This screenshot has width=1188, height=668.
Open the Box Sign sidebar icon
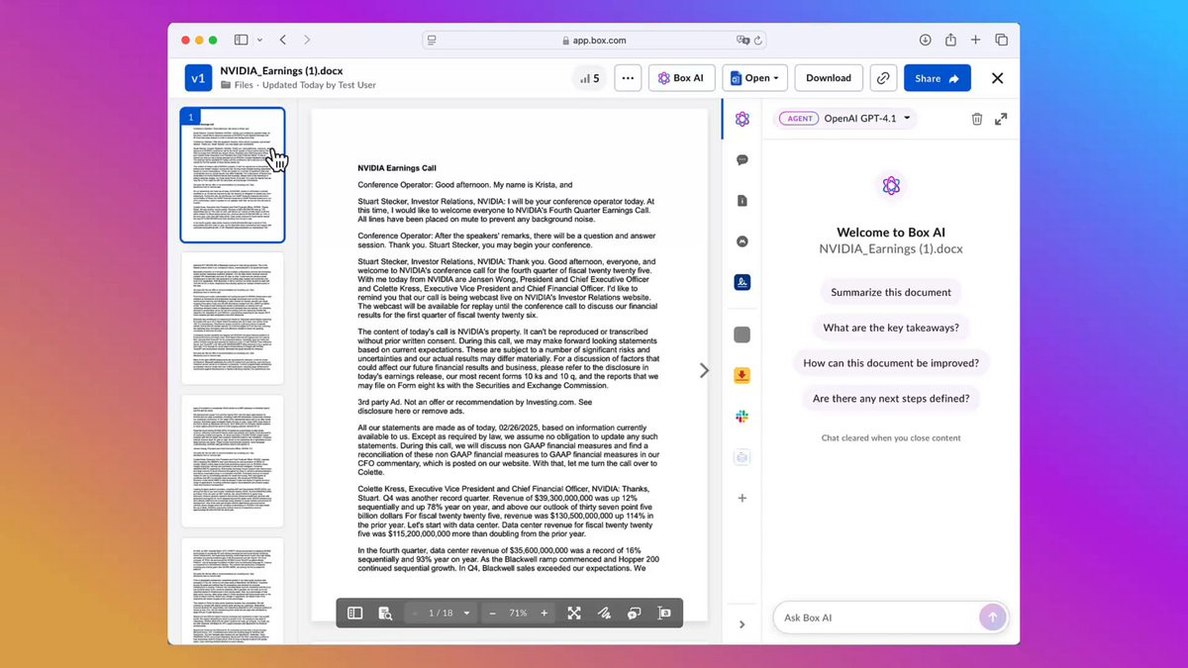[742, 283]
